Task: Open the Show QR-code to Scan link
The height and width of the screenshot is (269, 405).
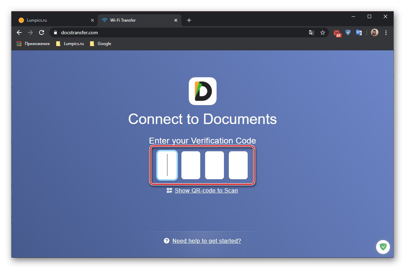Action: pos(207,191)
